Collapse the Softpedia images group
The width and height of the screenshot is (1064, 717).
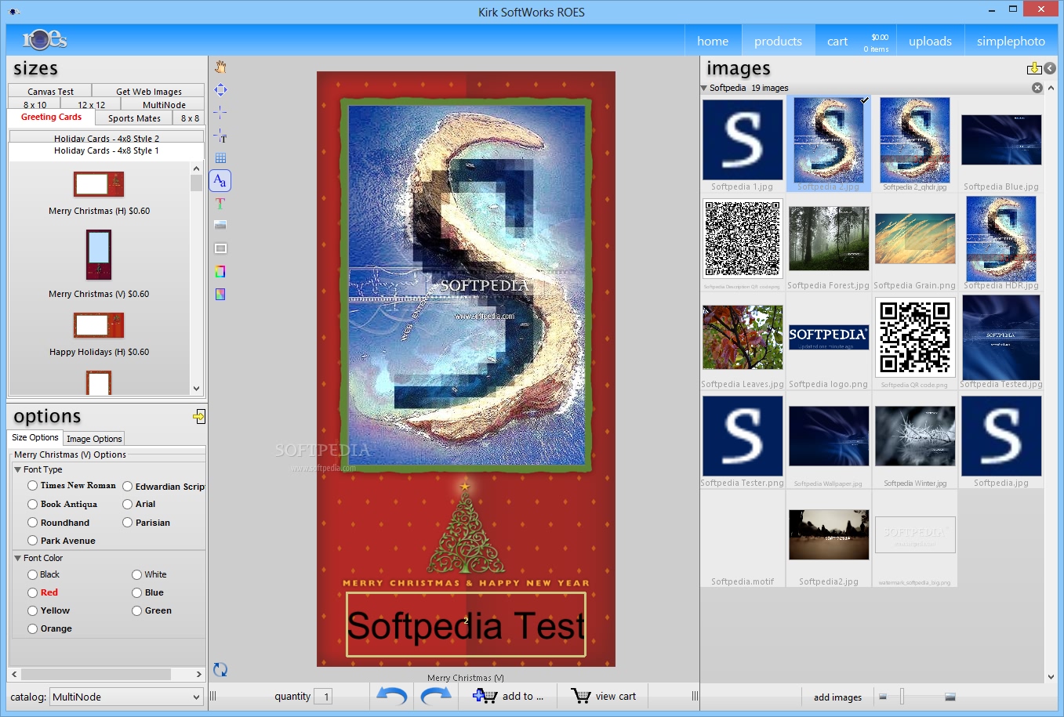(x=704, y=89)
